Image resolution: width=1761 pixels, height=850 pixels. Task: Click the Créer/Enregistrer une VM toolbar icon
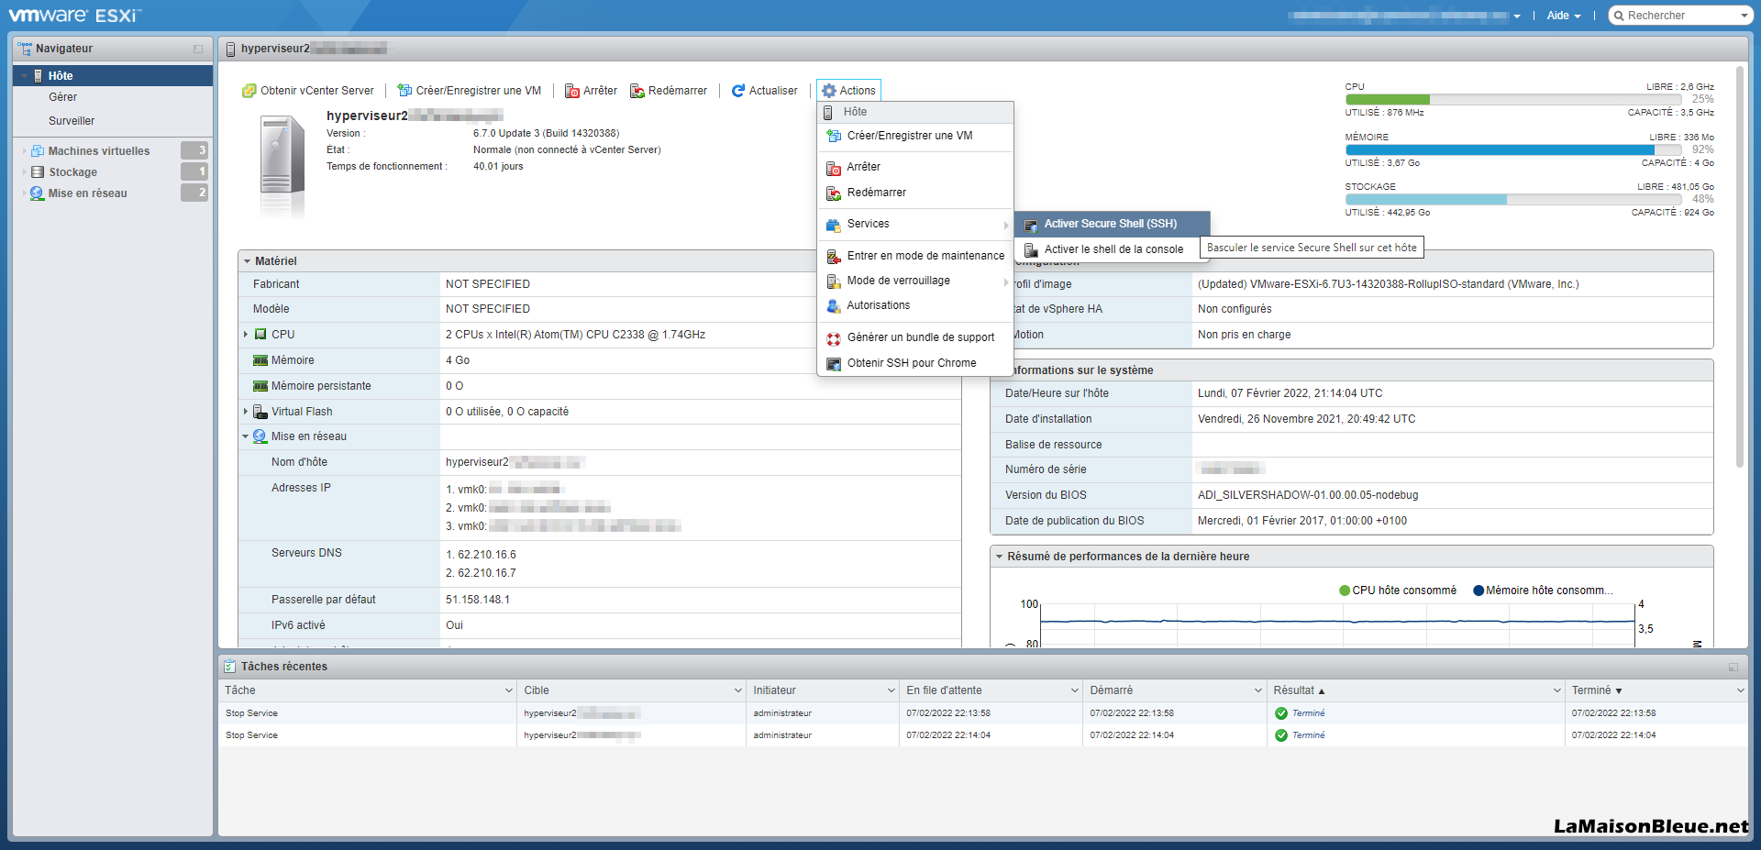pos(404,91)
